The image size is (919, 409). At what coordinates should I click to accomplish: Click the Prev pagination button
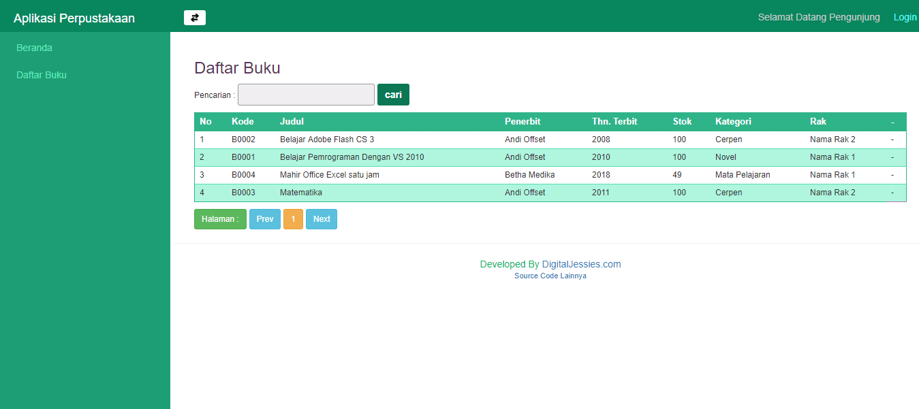point(264,218)
